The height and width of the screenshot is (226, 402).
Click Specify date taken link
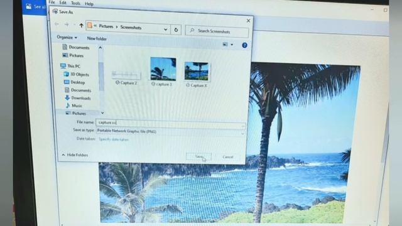[114, 139]
